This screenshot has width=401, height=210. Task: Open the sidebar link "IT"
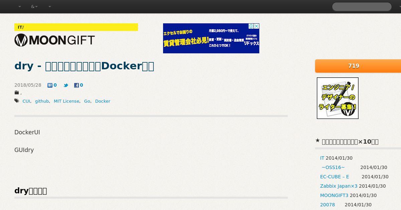[x=322, y=158]
